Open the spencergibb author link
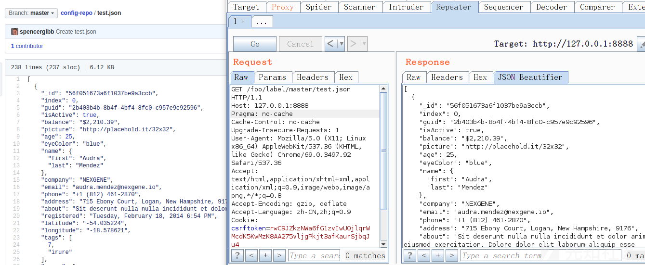The height and width of the screenshot is (265, 645). click(37, 32)
